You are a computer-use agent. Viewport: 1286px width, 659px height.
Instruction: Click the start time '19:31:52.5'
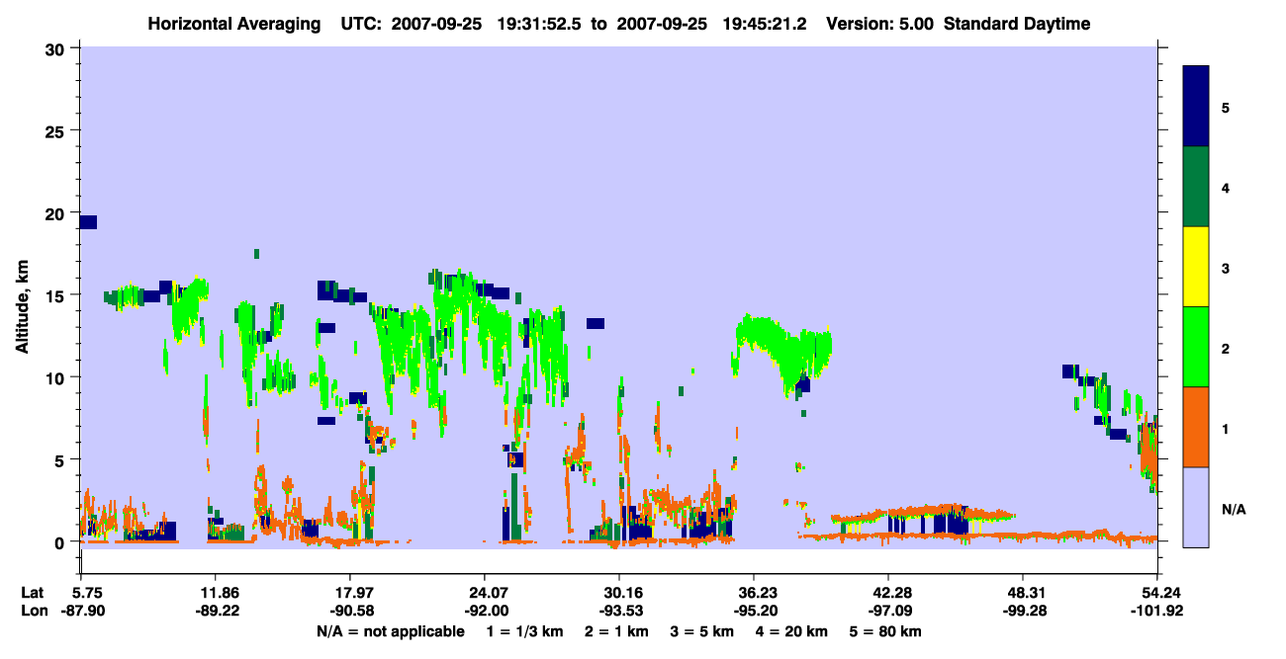[x=540, y=24]
